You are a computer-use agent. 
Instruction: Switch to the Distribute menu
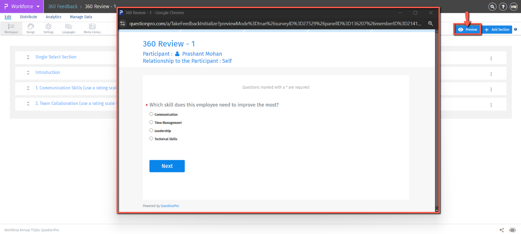[x=28, y=17]
